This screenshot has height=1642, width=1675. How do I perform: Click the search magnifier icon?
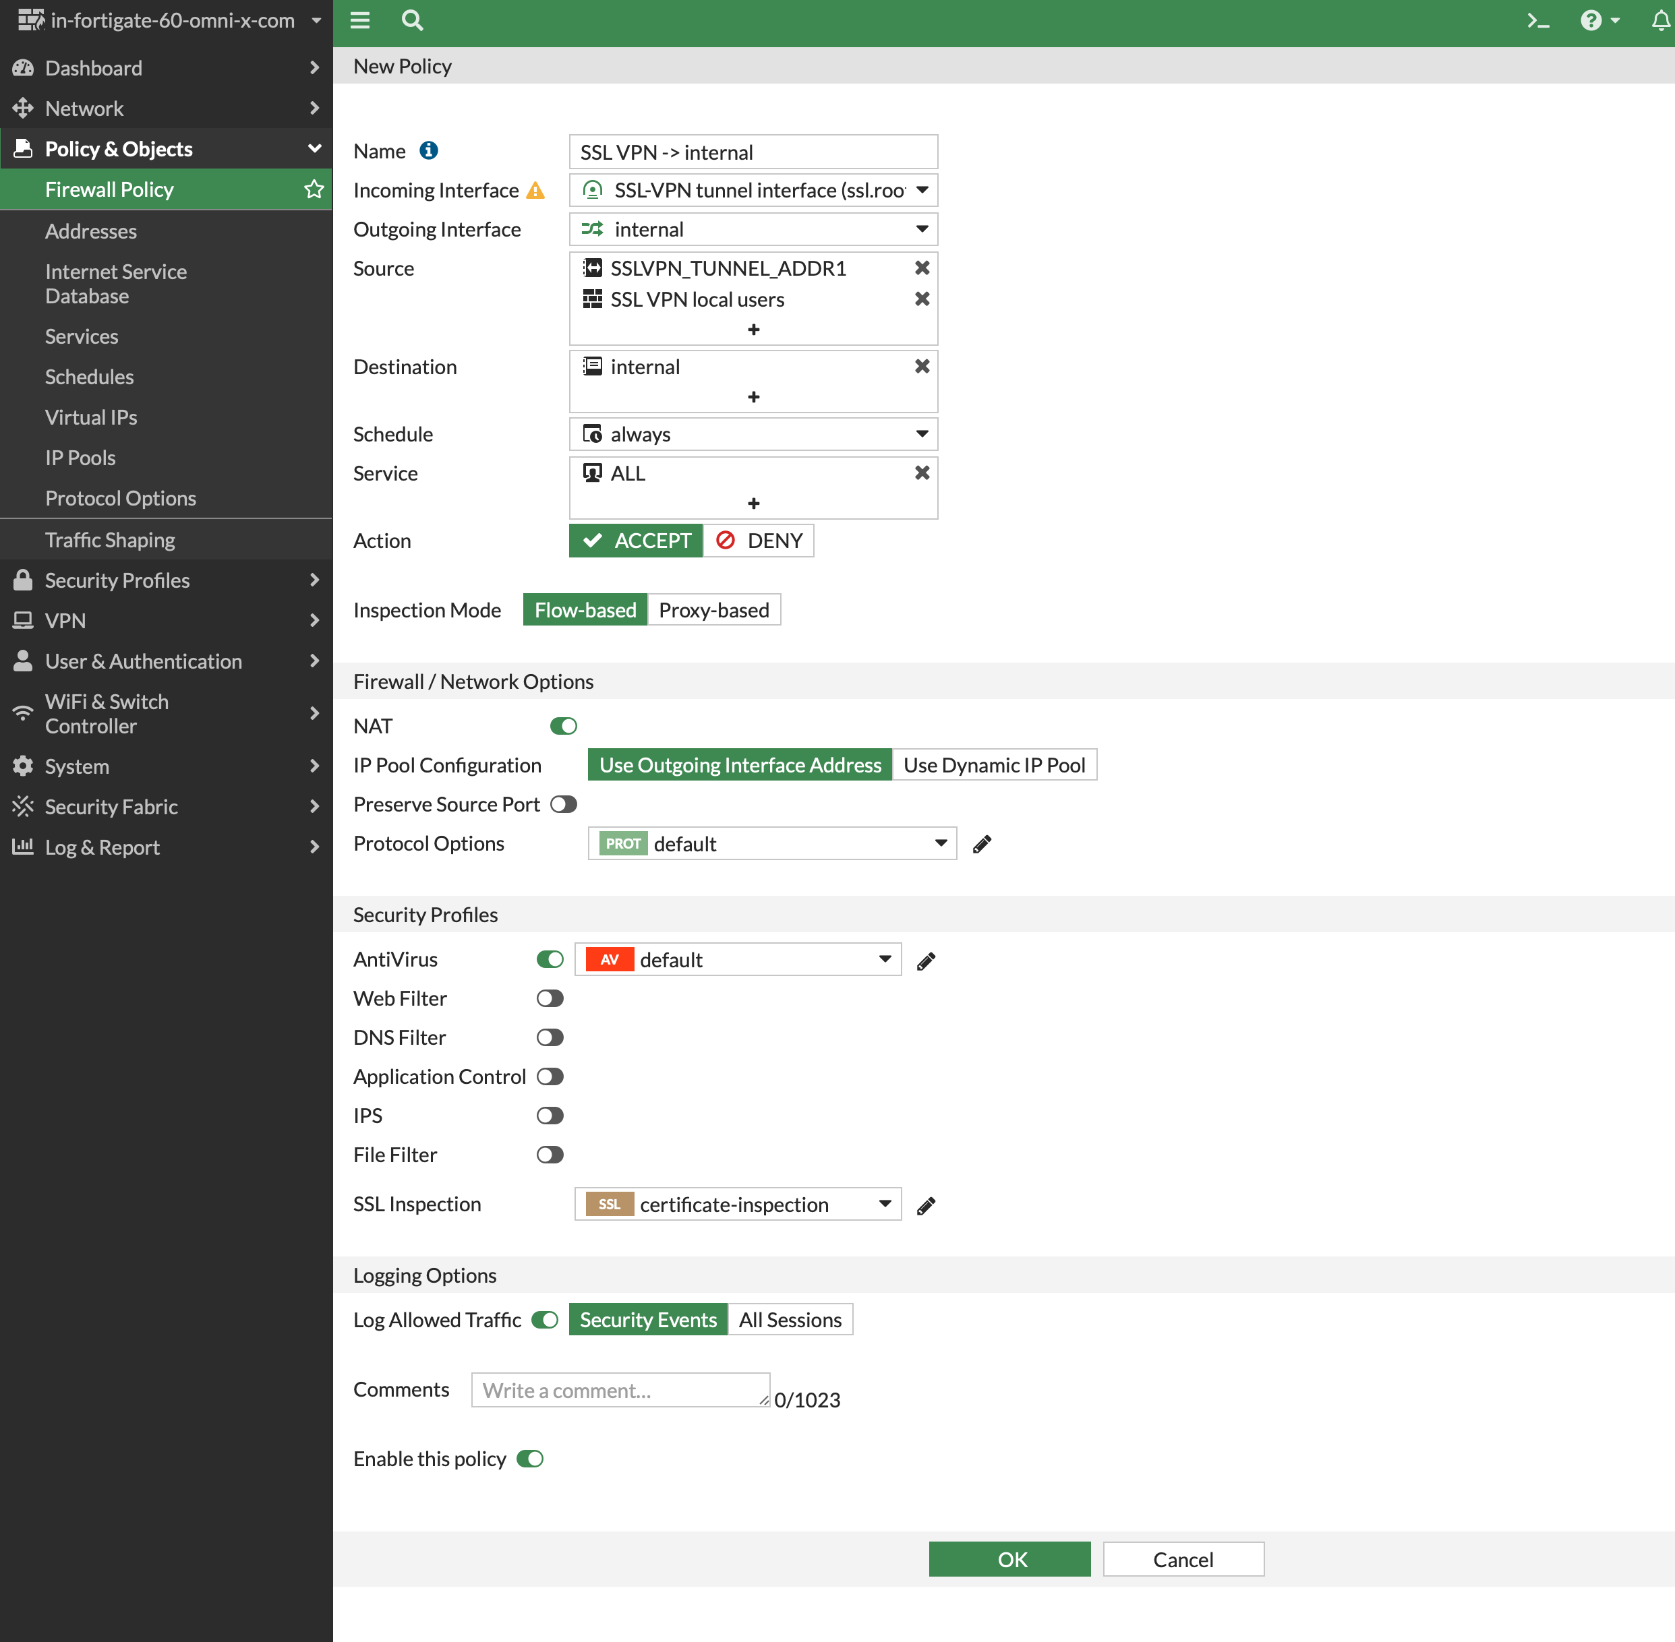(412, 21)
